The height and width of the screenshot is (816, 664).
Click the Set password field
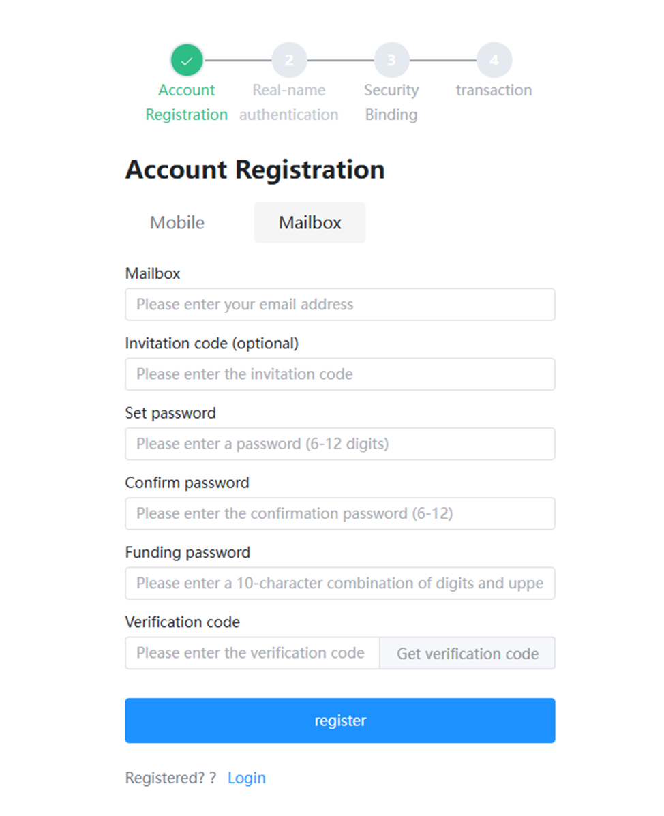point(339,444)
